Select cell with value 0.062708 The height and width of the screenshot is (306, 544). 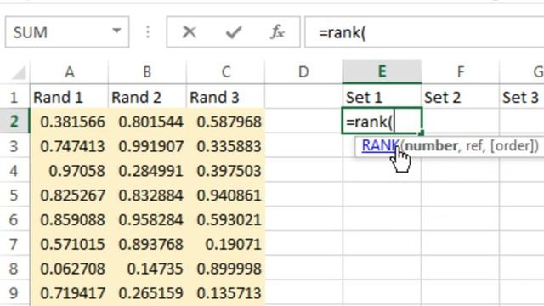tap(70, 269)
